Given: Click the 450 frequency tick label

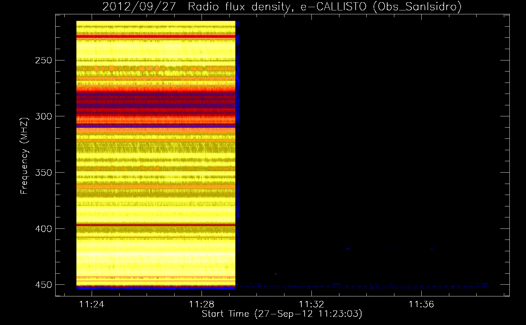Looking at the screenshot, I should (x=44, y=285).
